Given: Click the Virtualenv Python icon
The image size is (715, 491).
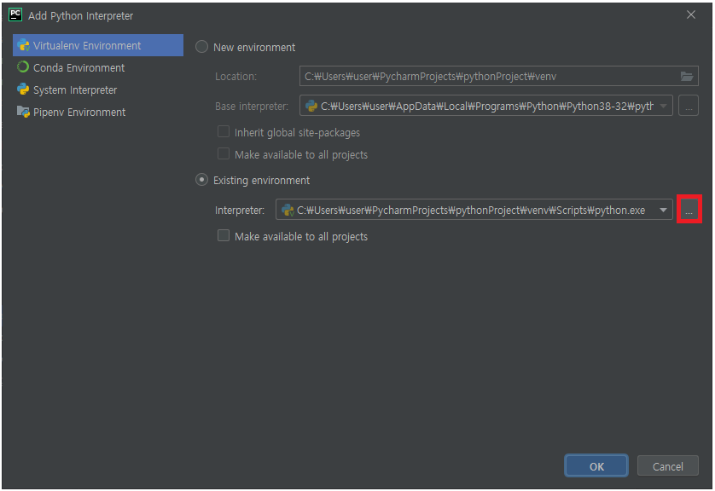Looking at the screenshot, I should tap(23, 45).
